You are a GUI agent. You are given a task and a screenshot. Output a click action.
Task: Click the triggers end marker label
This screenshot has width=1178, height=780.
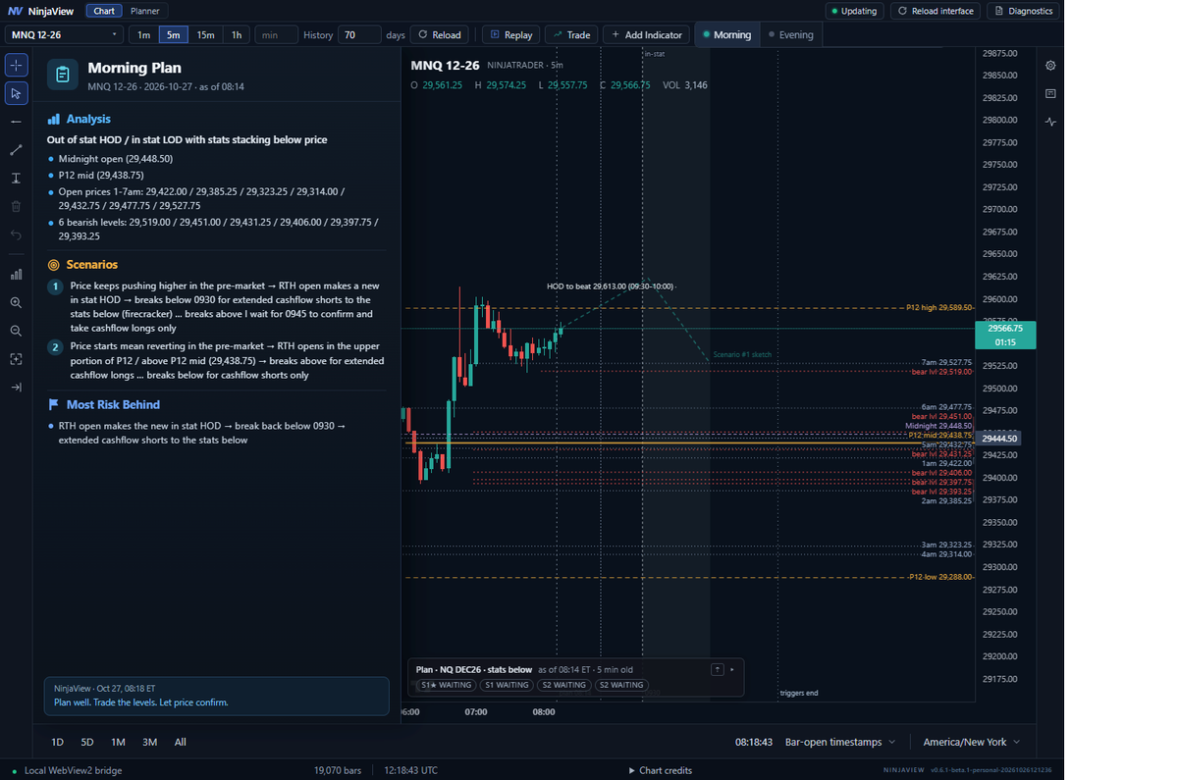click(x=799, y=693)
